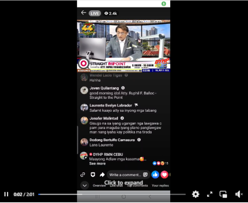The width and height of the screenshot is (248, 203).
Task: Open Joven Quilantang's profile name
Action: point(104,88)
